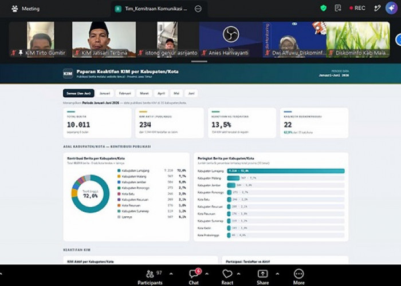
Task: Click the Share screen icon
Action: tap(262, 274)
